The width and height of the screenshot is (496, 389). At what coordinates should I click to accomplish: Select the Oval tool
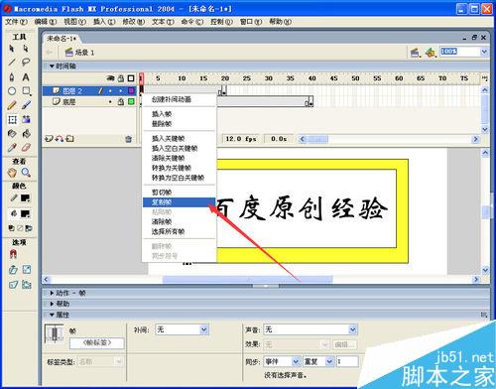point(12,91)
